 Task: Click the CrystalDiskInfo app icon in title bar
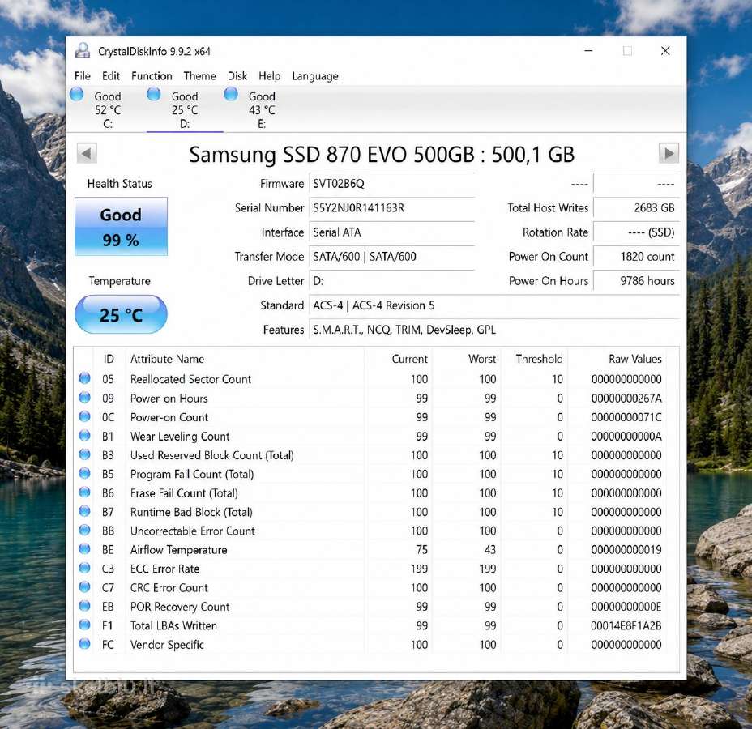tap(83, 50)
